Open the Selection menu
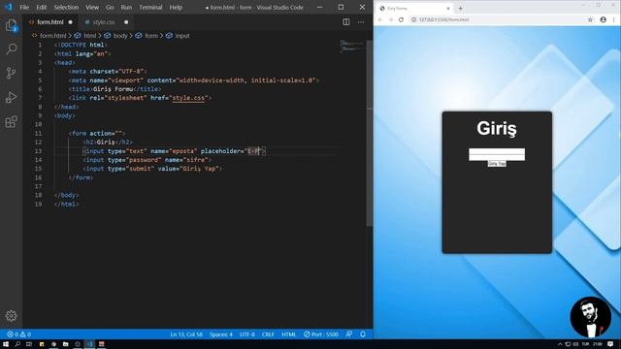 pyautogui.click(x=66, y=7)
